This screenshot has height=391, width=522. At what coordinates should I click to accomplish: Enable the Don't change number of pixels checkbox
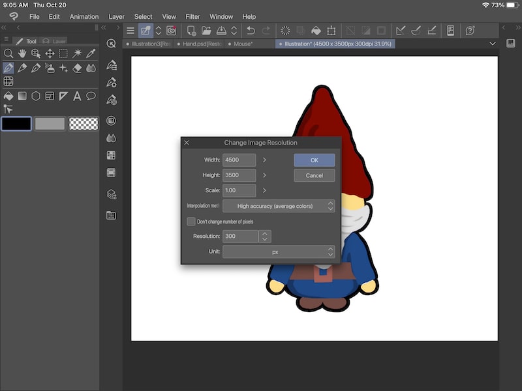(191, 221)
